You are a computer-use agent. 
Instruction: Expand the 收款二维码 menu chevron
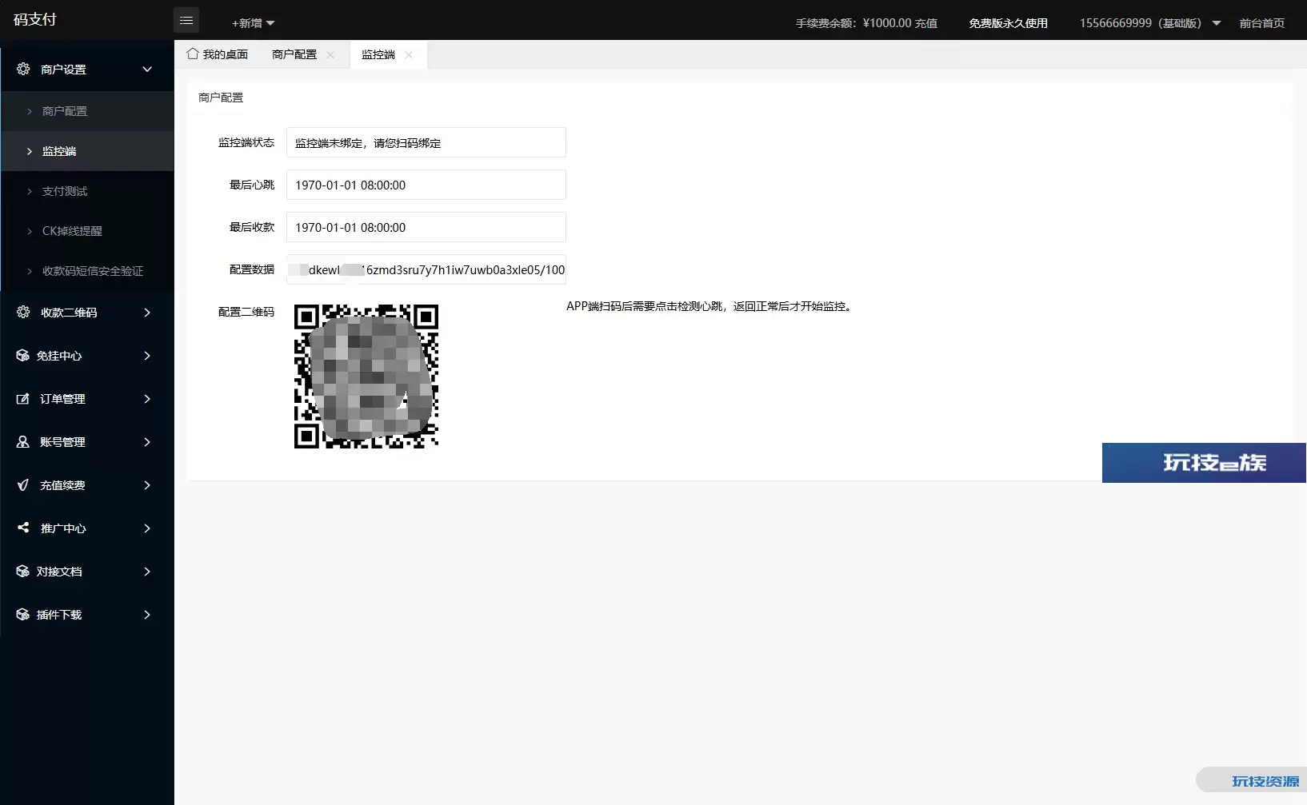[x=147, y=312]
